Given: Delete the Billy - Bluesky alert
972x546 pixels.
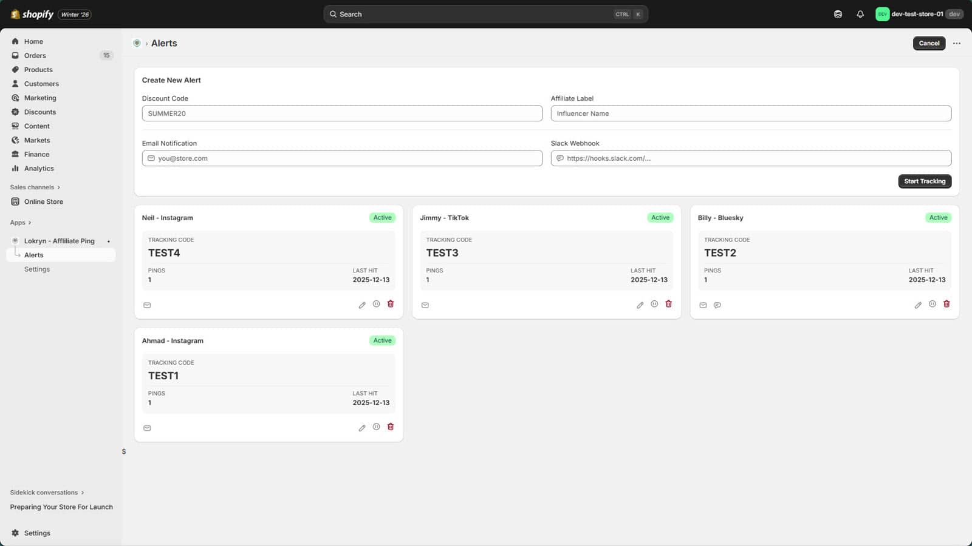Looking at the screenshot, I should (x=946, y=304).
